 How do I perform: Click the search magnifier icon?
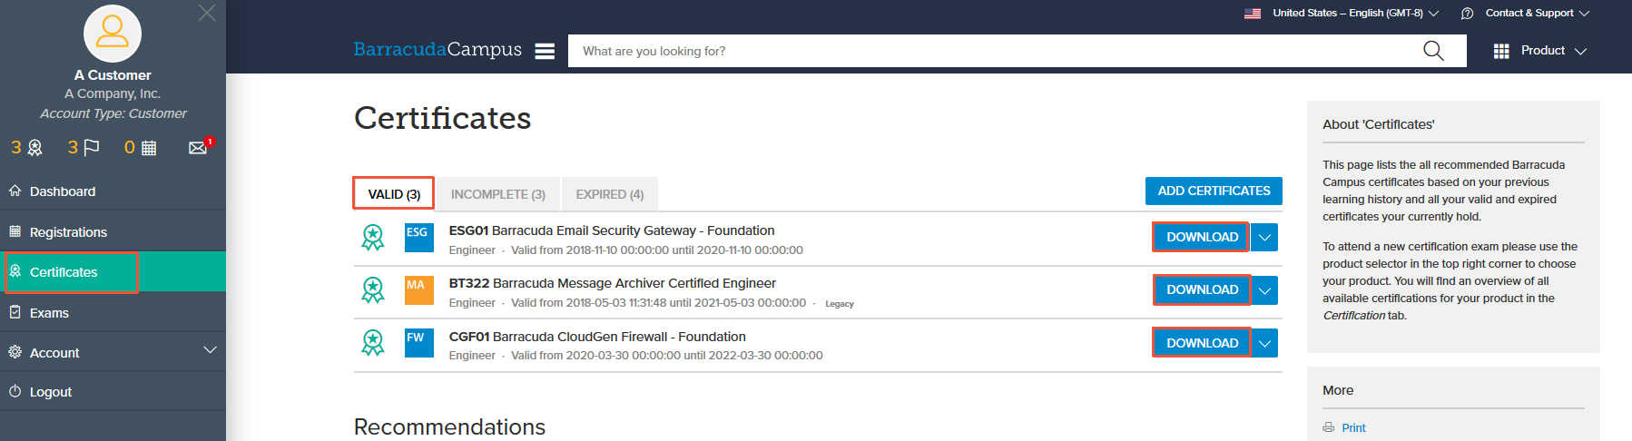point(1433,51)
